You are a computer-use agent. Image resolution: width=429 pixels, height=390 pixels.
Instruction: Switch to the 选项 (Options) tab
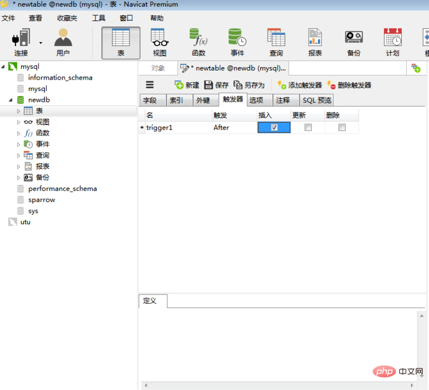pos(260,100)
